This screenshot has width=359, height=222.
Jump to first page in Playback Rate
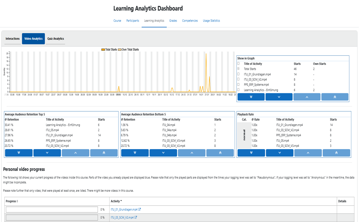[x=336, y=153]
